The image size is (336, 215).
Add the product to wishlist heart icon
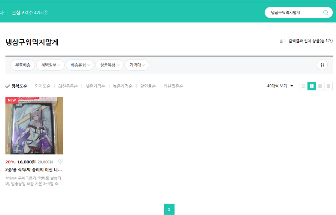61,162
